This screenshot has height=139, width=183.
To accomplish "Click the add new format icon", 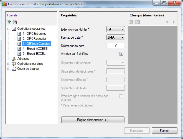I will [9, 22].
